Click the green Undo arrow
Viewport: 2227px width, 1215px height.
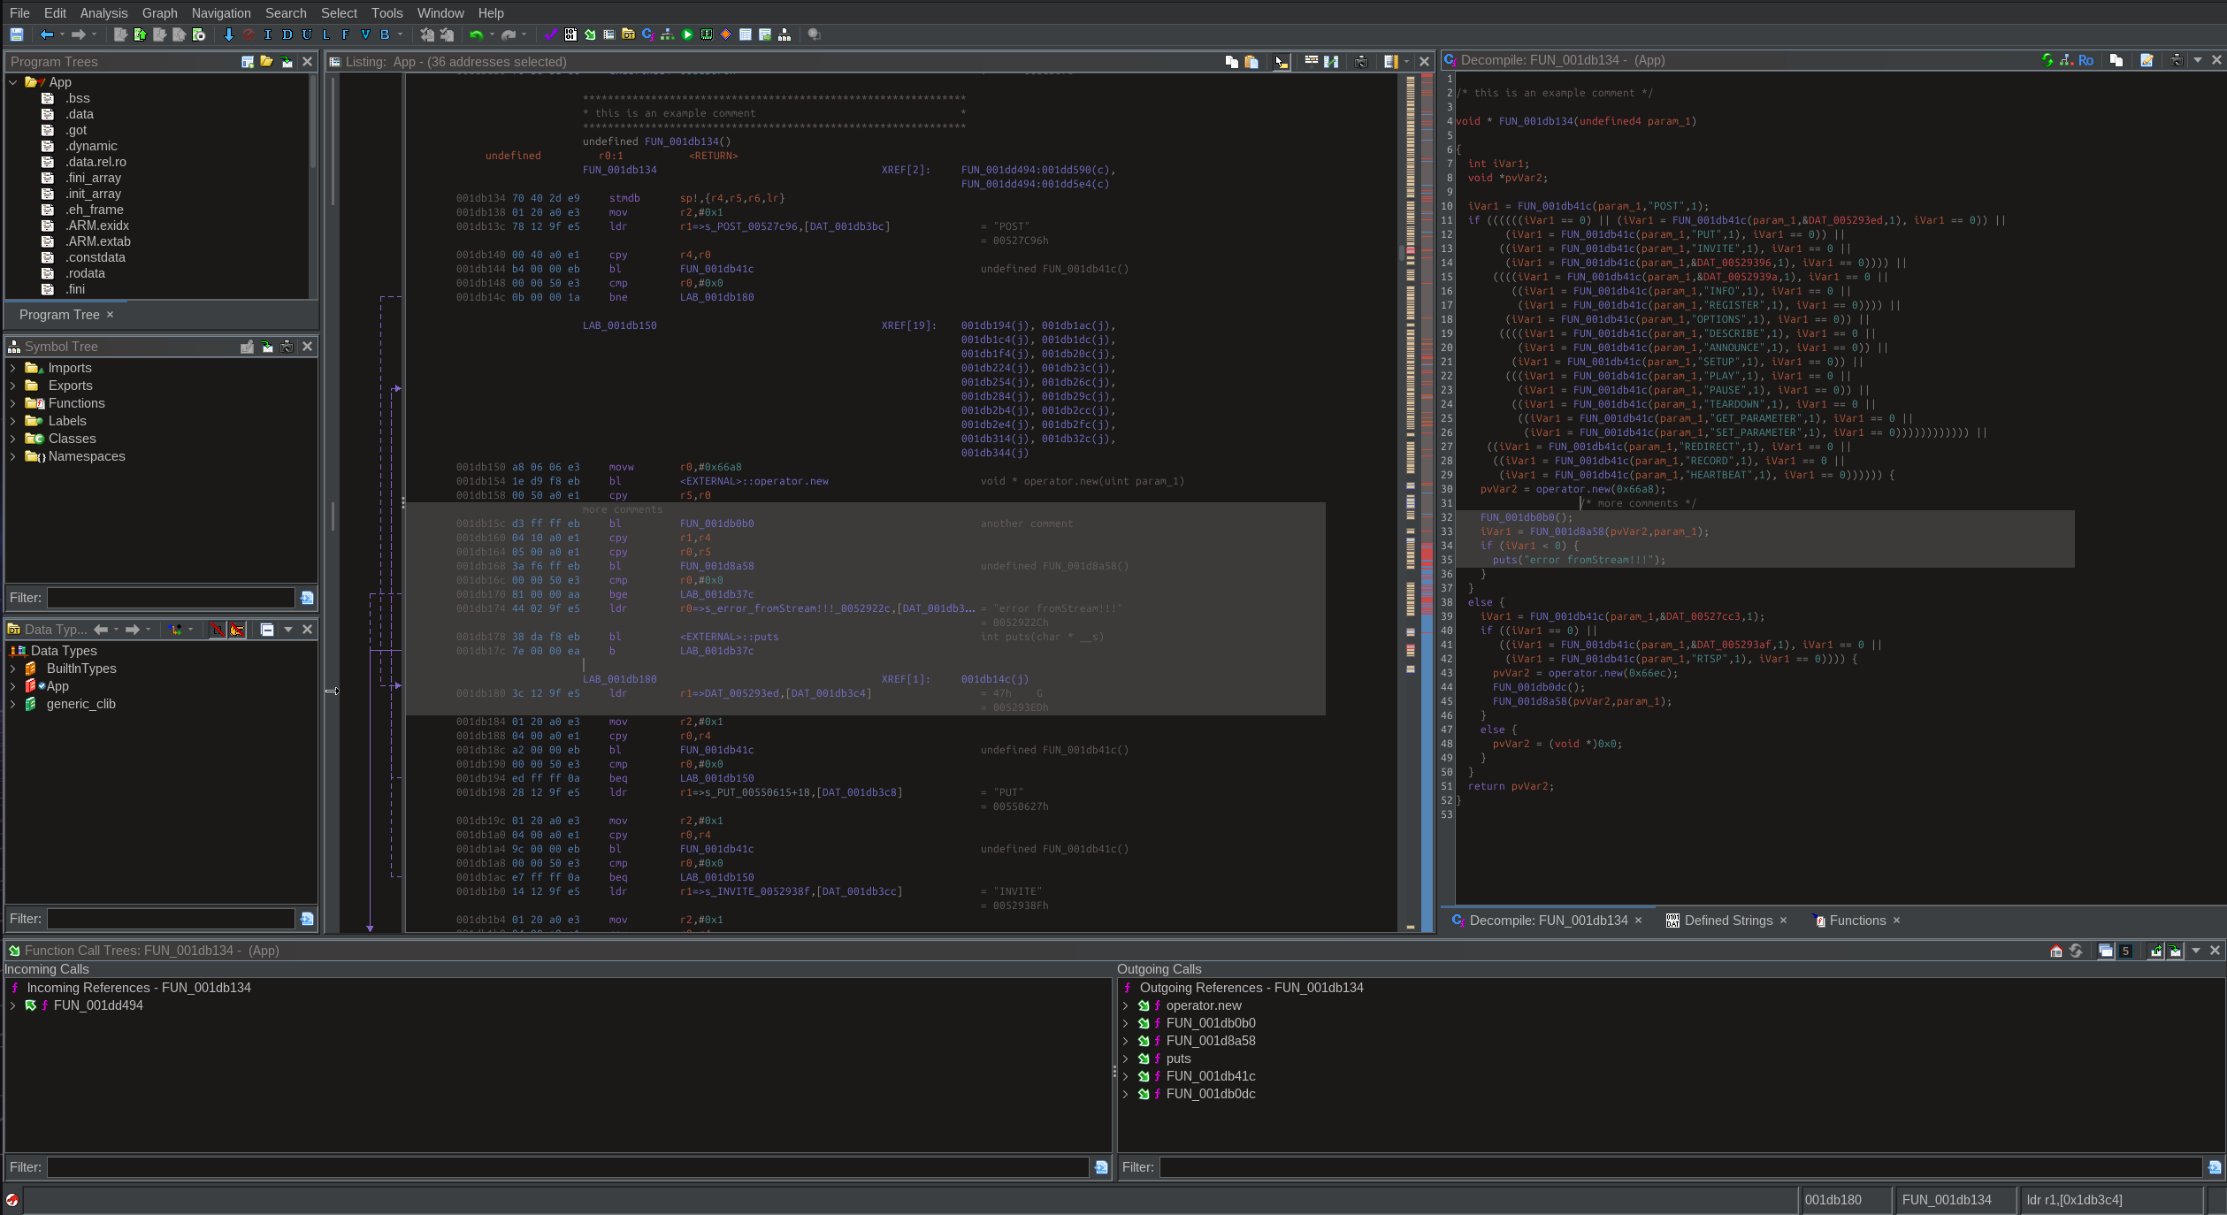click(x=477, y=34)
